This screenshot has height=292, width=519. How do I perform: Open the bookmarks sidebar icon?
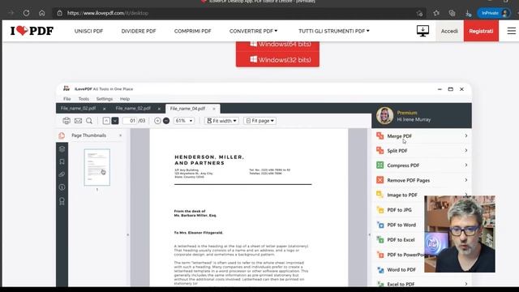point(62,161)
